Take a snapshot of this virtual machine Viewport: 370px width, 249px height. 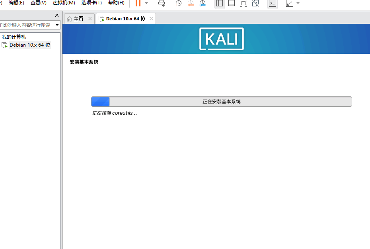(x=178, y=3)
